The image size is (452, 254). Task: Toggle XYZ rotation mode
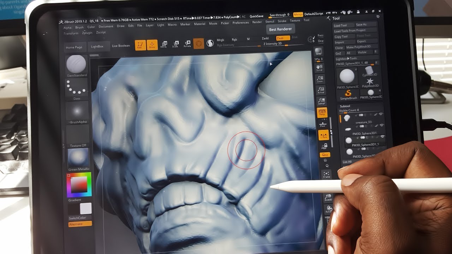click(325, 155)
